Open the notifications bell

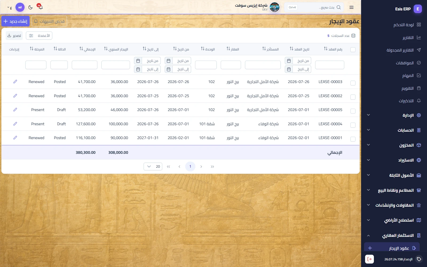coord(40,7)
